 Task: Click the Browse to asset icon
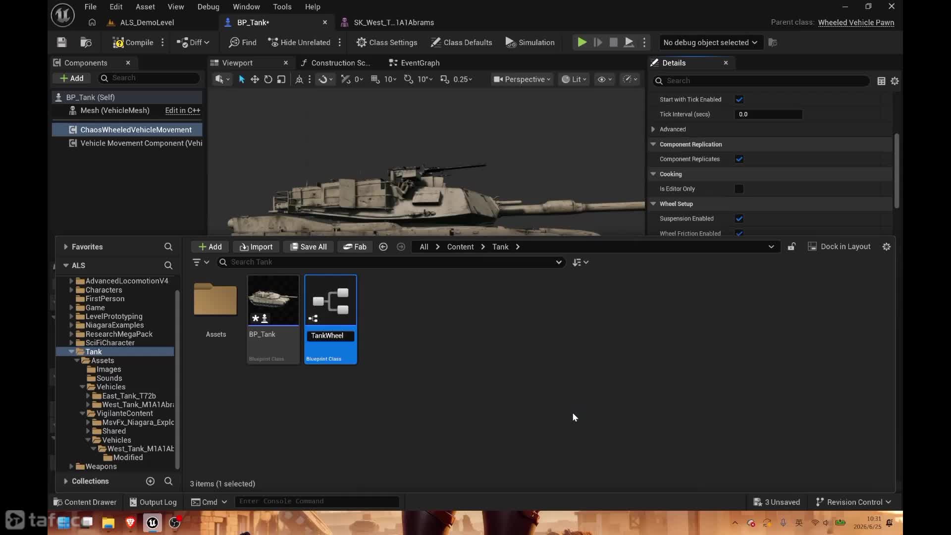coord(86,43)
